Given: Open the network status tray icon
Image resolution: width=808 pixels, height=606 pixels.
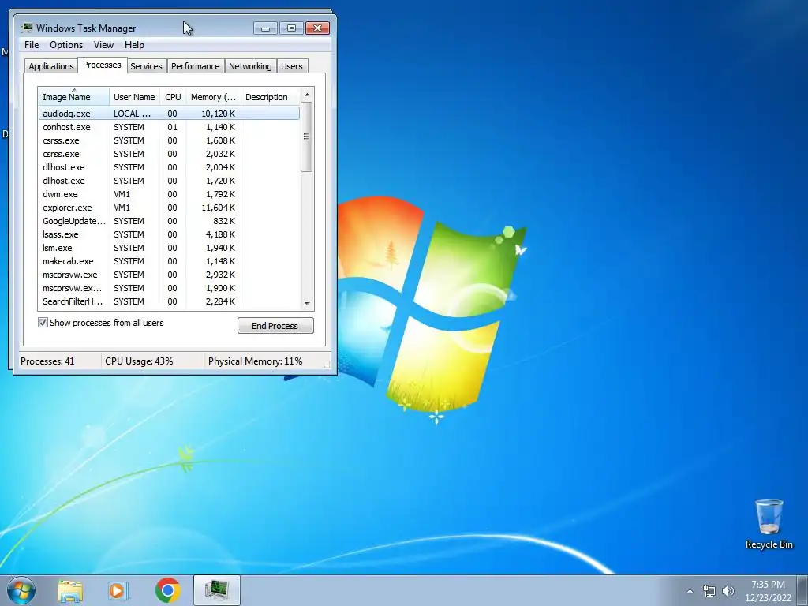Looking at the screenshot, I should click(x=709, y=591).
